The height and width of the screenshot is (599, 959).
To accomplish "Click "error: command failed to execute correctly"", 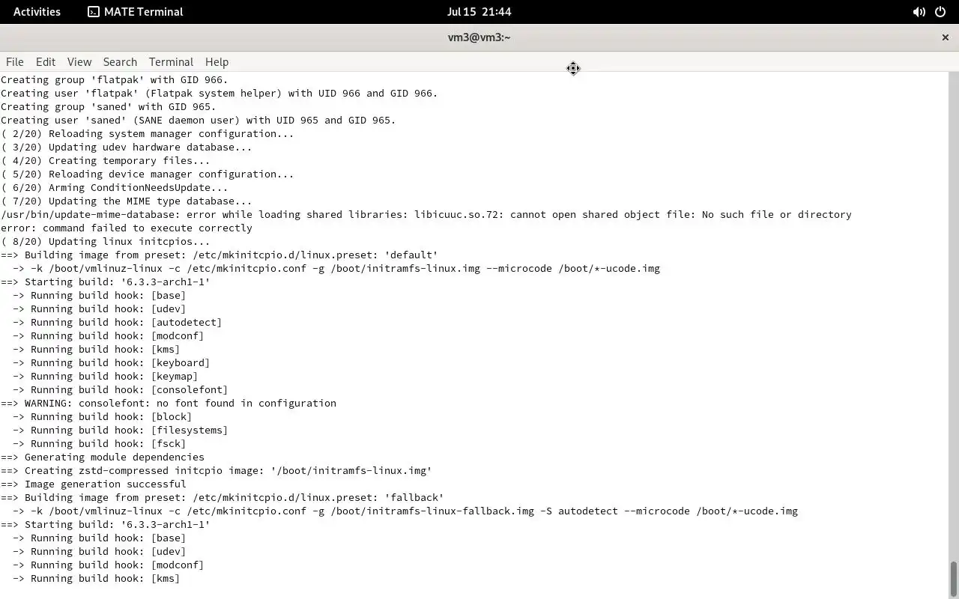I will point(127,228).
